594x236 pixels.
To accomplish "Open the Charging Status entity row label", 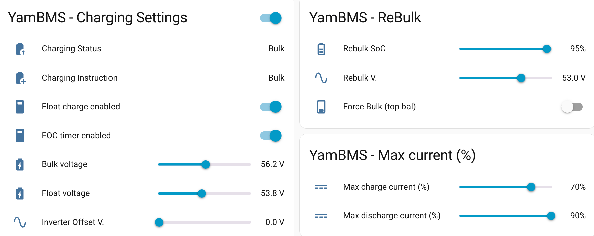I will click(x=71, y=49).
